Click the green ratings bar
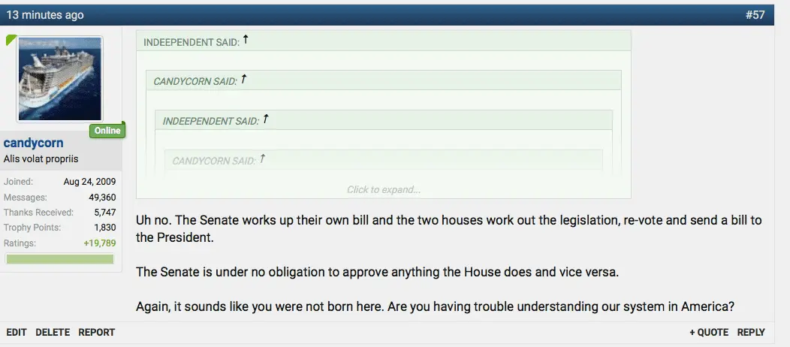Image resolution: width=790 pixels, height=347 pixels. 60,259
